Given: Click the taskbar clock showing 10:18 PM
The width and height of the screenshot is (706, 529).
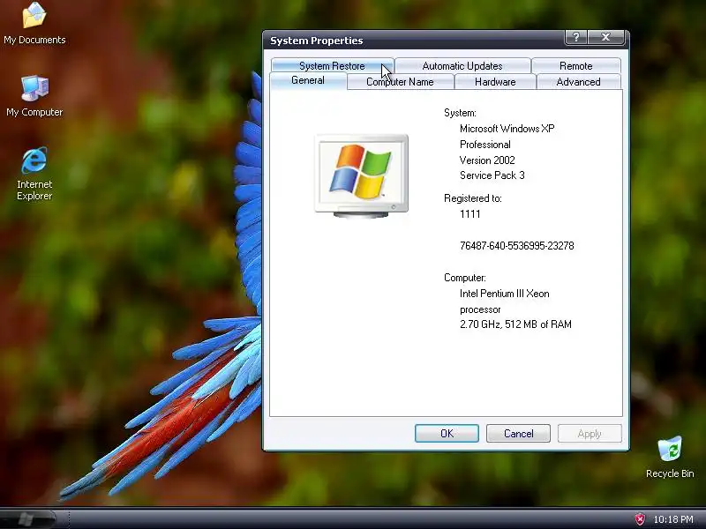Looking at the screenshot, I should pos(673,519).
